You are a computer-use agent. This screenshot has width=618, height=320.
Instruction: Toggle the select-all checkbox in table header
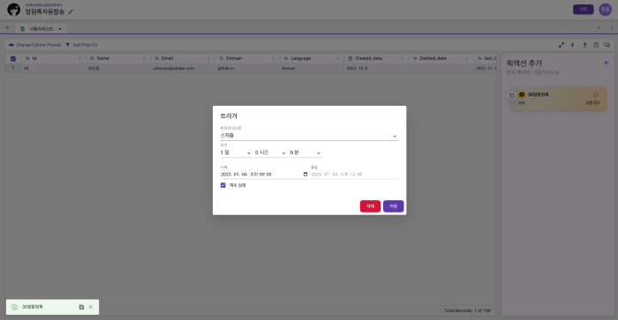click(13, 59)
